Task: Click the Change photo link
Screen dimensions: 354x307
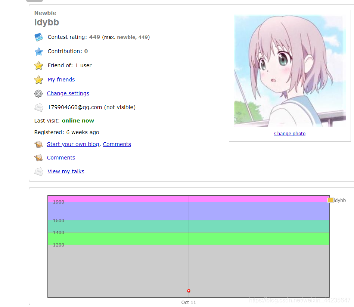Action: 290,134
